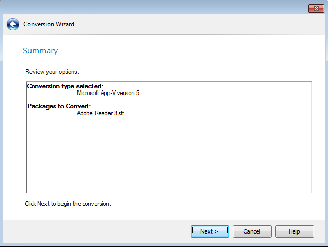Click the blue back arrow icon
Viewport: 328px width, 248px height.
(13, 24)
